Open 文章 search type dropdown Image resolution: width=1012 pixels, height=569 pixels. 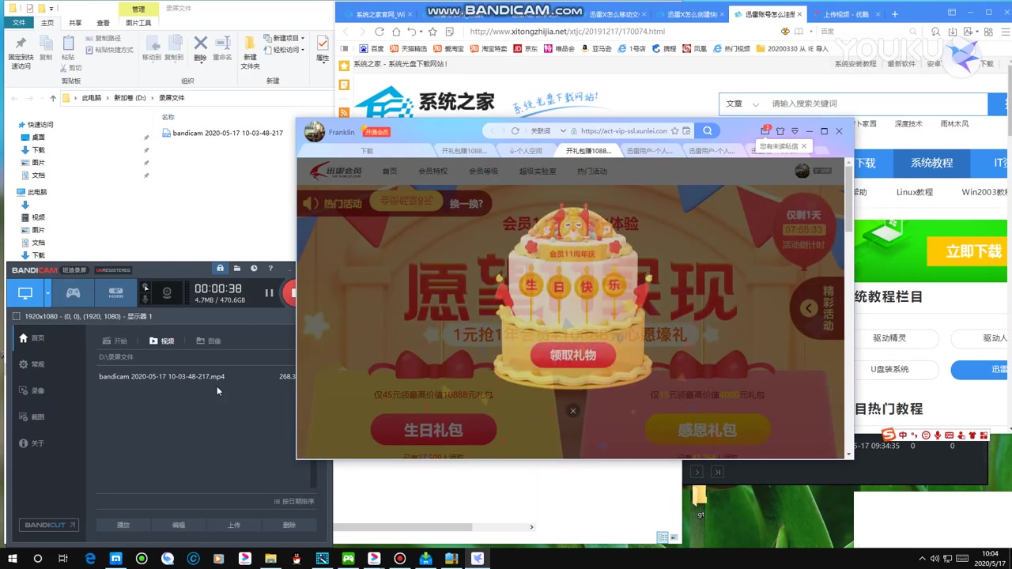pos(742,104)
